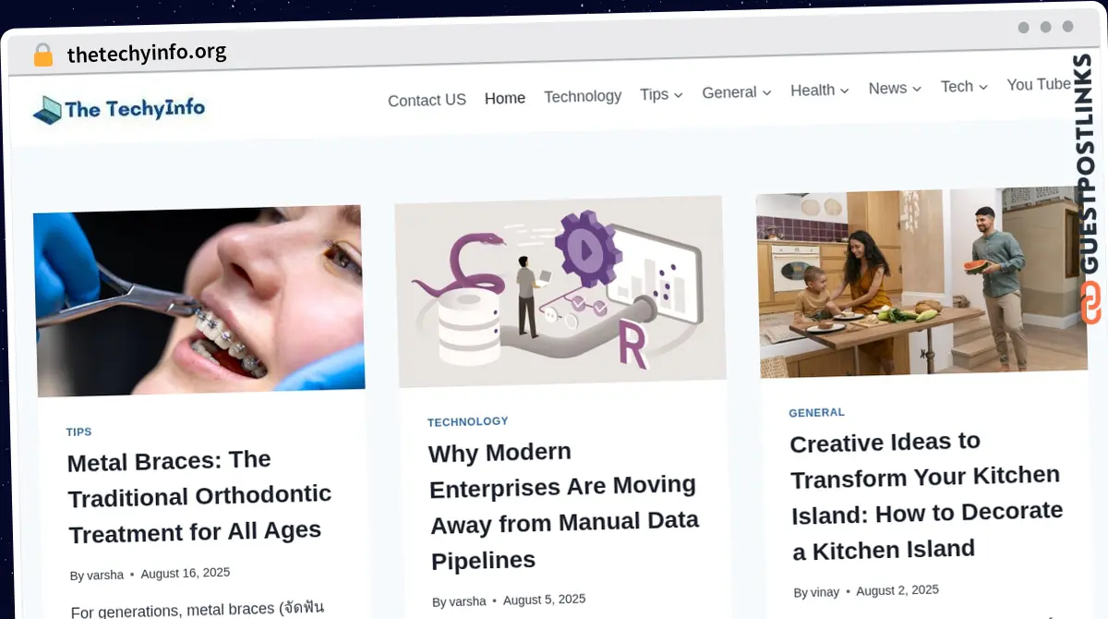
Task: Expand the General menu chevron
Action: 766,92
